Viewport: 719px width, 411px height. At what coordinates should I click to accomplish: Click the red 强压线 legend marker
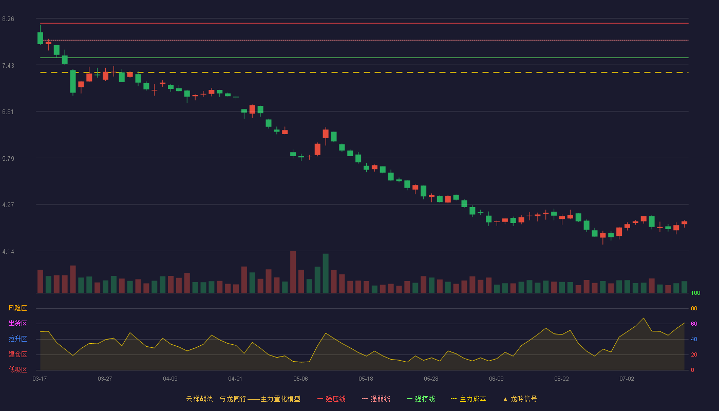[320, 399]
